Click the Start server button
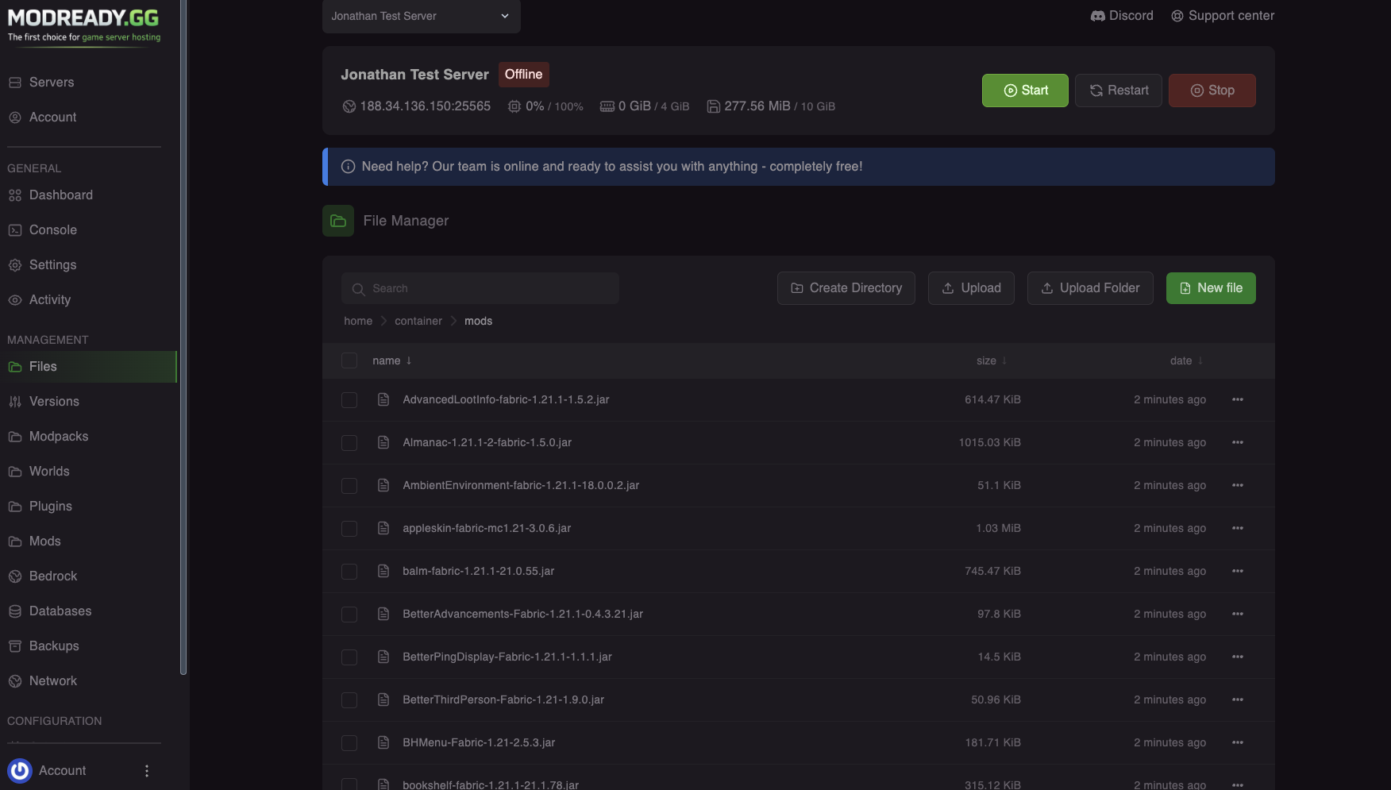The width and height of the screenshot is (1391, 790). click(x=1024, y=91)
